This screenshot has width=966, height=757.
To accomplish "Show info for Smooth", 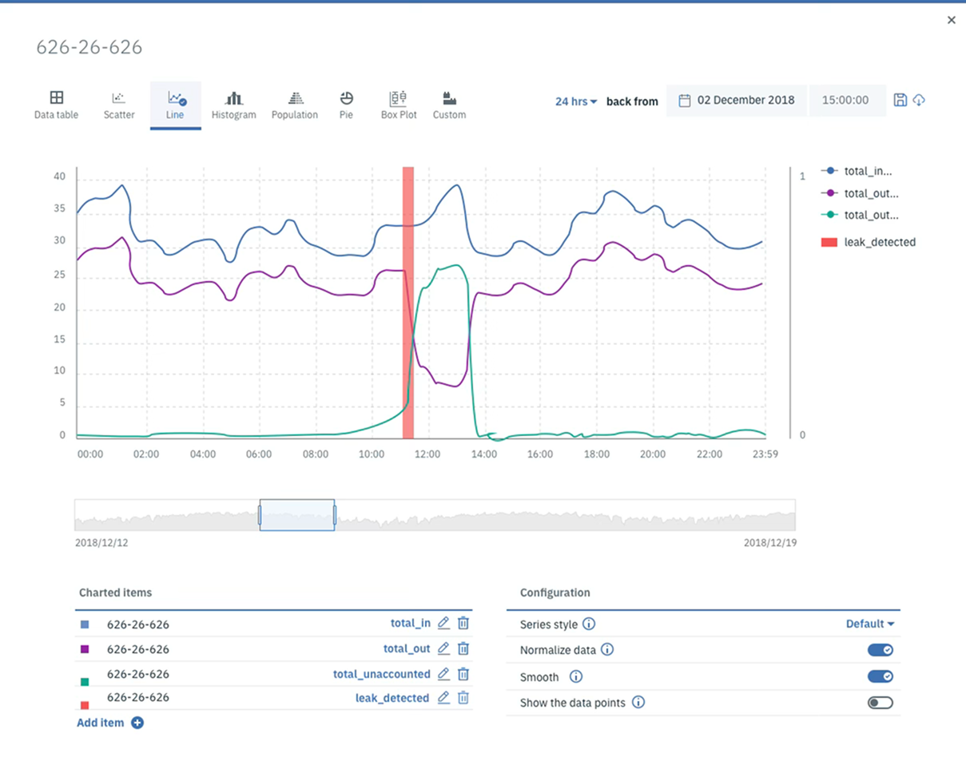I will click(576, 676).
